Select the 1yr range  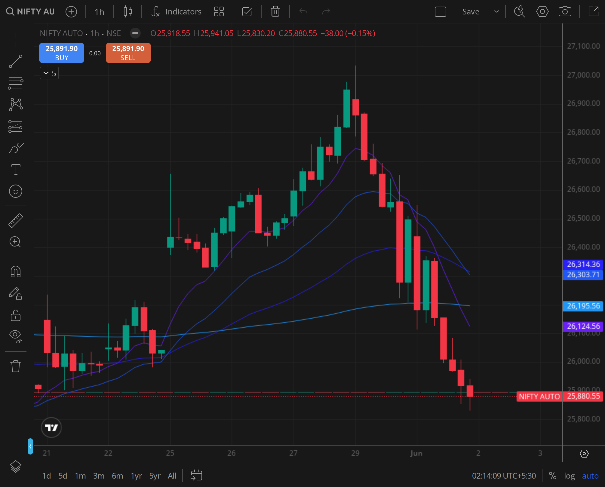(136, 476)
